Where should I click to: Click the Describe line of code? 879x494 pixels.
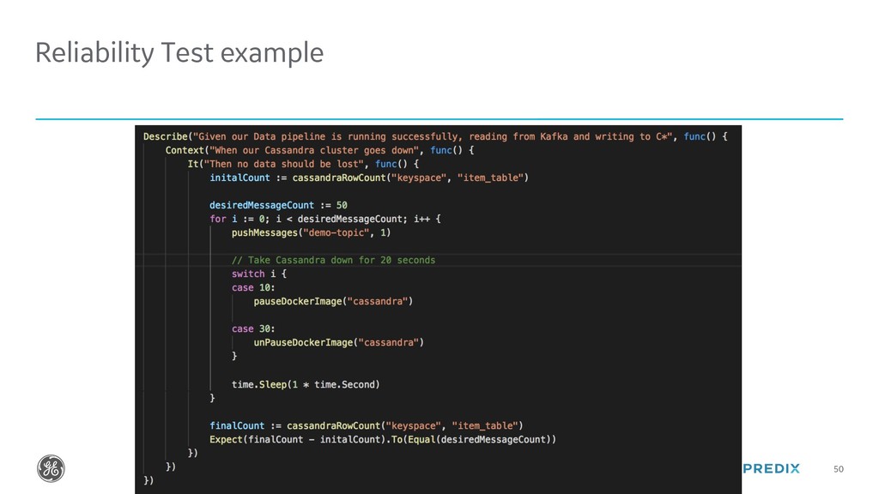(435, 136)
